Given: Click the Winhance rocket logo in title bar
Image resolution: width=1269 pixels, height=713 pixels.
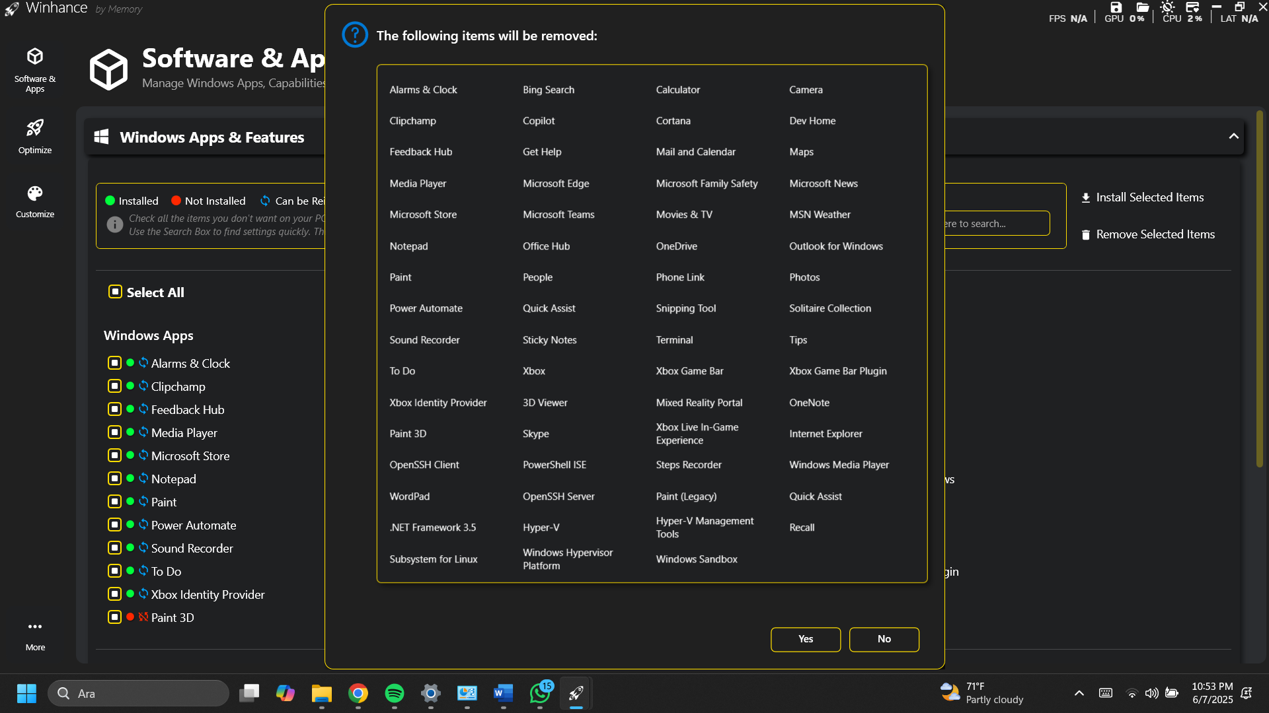Looking at the screenshot, I should [x=11, y=9].
